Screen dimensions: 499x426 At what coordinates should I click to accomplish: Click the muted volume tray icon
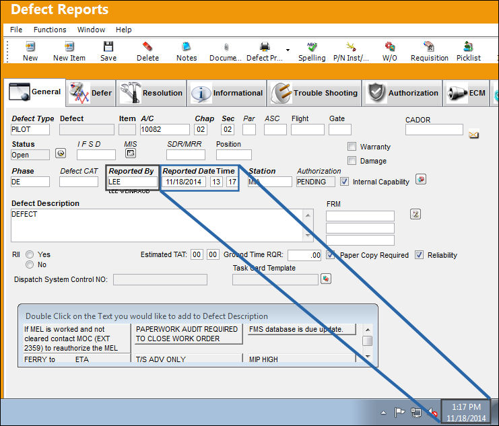click(x=432, y=413)
